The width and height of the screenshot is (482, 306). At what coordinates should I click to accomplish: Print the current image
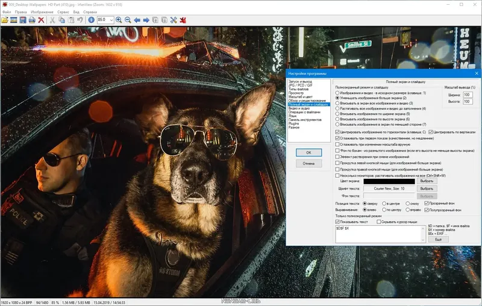[32, 20]
